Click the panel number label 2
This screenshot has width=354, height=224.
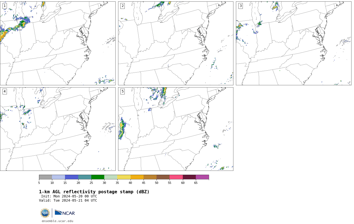[123, 6]
